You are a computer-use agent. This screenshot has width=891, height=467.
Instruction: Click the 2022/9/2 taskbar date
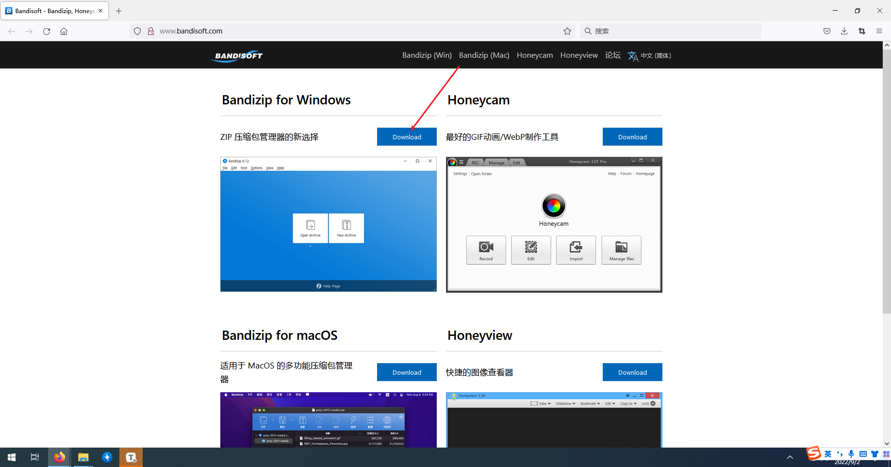(x=847, y=463)
